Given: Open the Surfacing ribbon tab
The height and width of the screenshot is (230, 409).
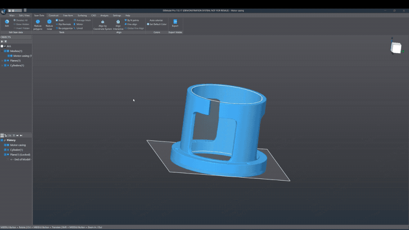Looking at the screenshot, I should point(82,15).
